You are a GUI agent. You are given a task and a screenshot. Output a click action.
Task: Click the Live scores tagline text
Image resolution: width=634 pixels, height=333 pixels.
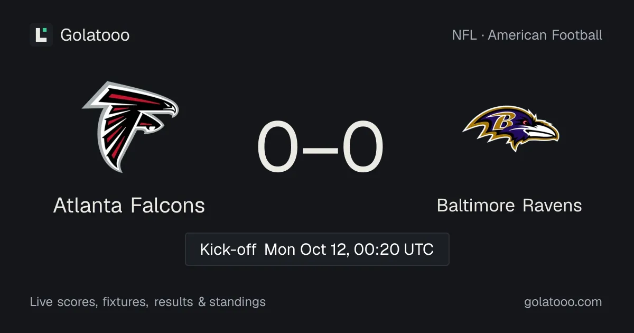click(62, 302)
